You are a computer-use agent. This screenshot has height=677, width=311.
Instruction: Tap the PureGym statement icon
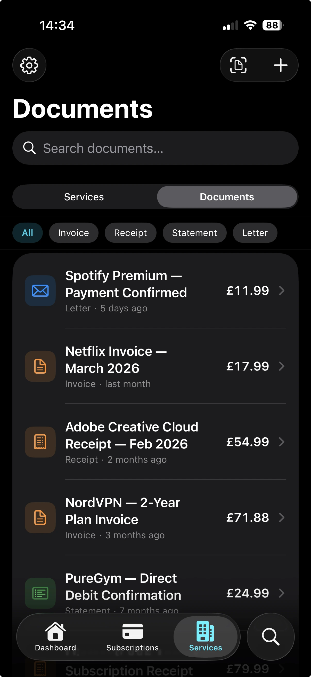(x=40, y=593)
